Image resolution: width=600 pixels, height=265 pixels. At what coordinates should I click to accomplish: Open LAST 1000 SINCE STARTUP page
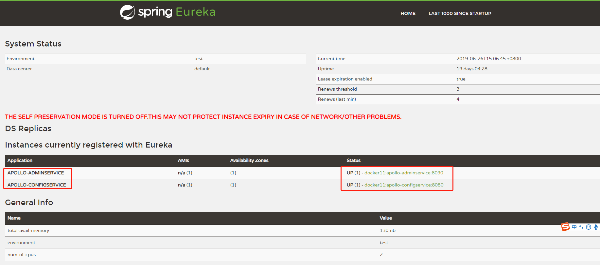[460, 13]
